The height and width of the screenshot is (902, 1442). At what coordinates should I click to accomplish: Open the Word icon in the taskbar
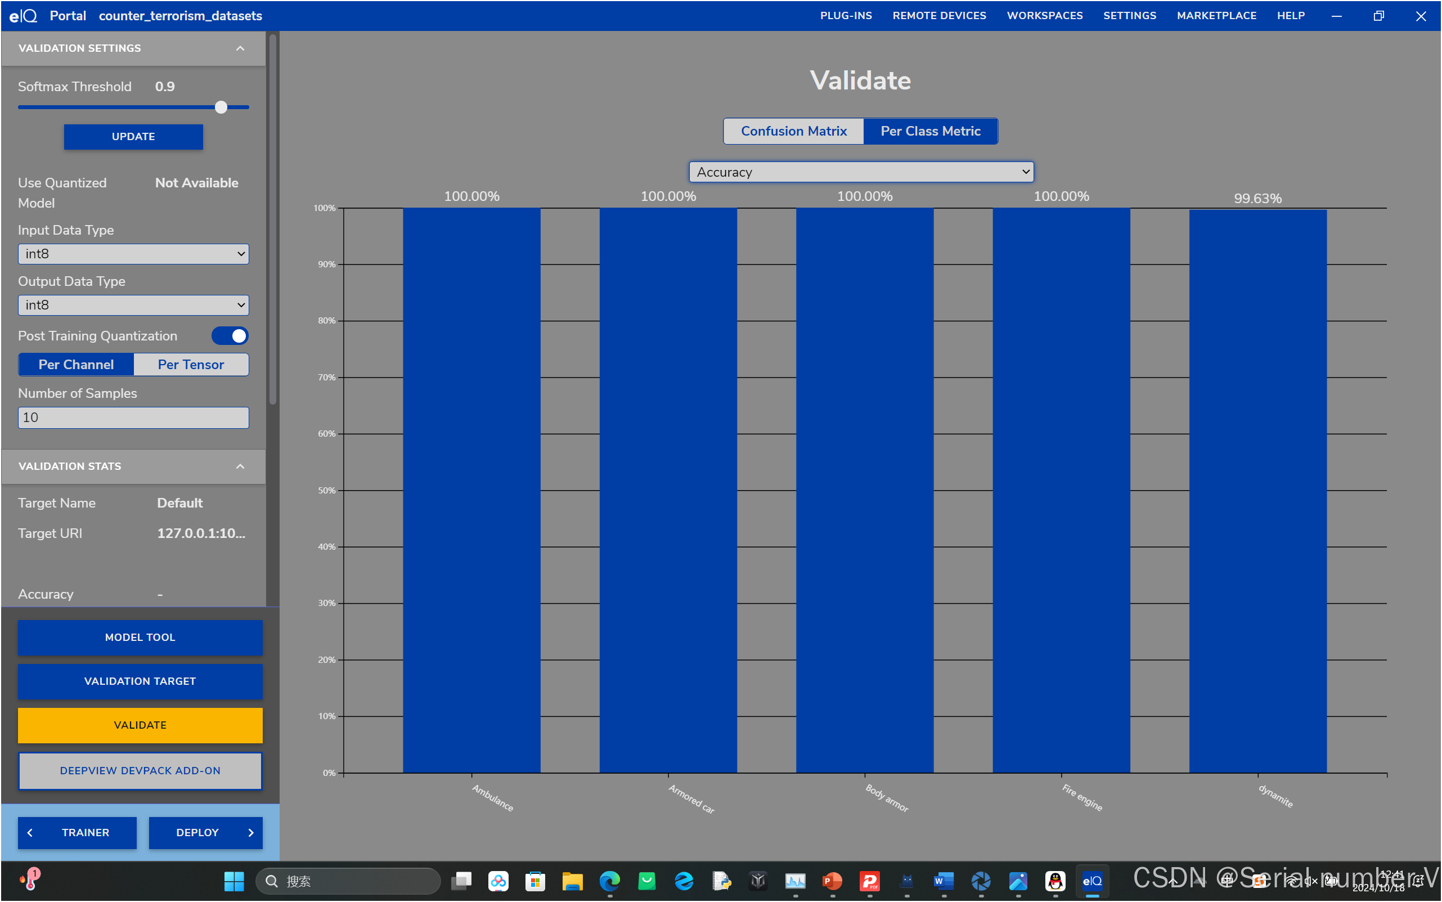pos(944,881)
